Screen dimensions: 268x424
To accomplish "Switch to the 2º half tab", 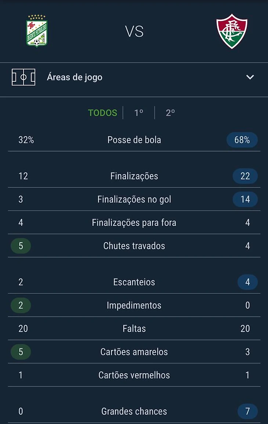I will [x=170, y=113].
